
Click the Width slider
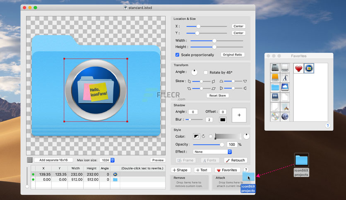click(217, 41)
